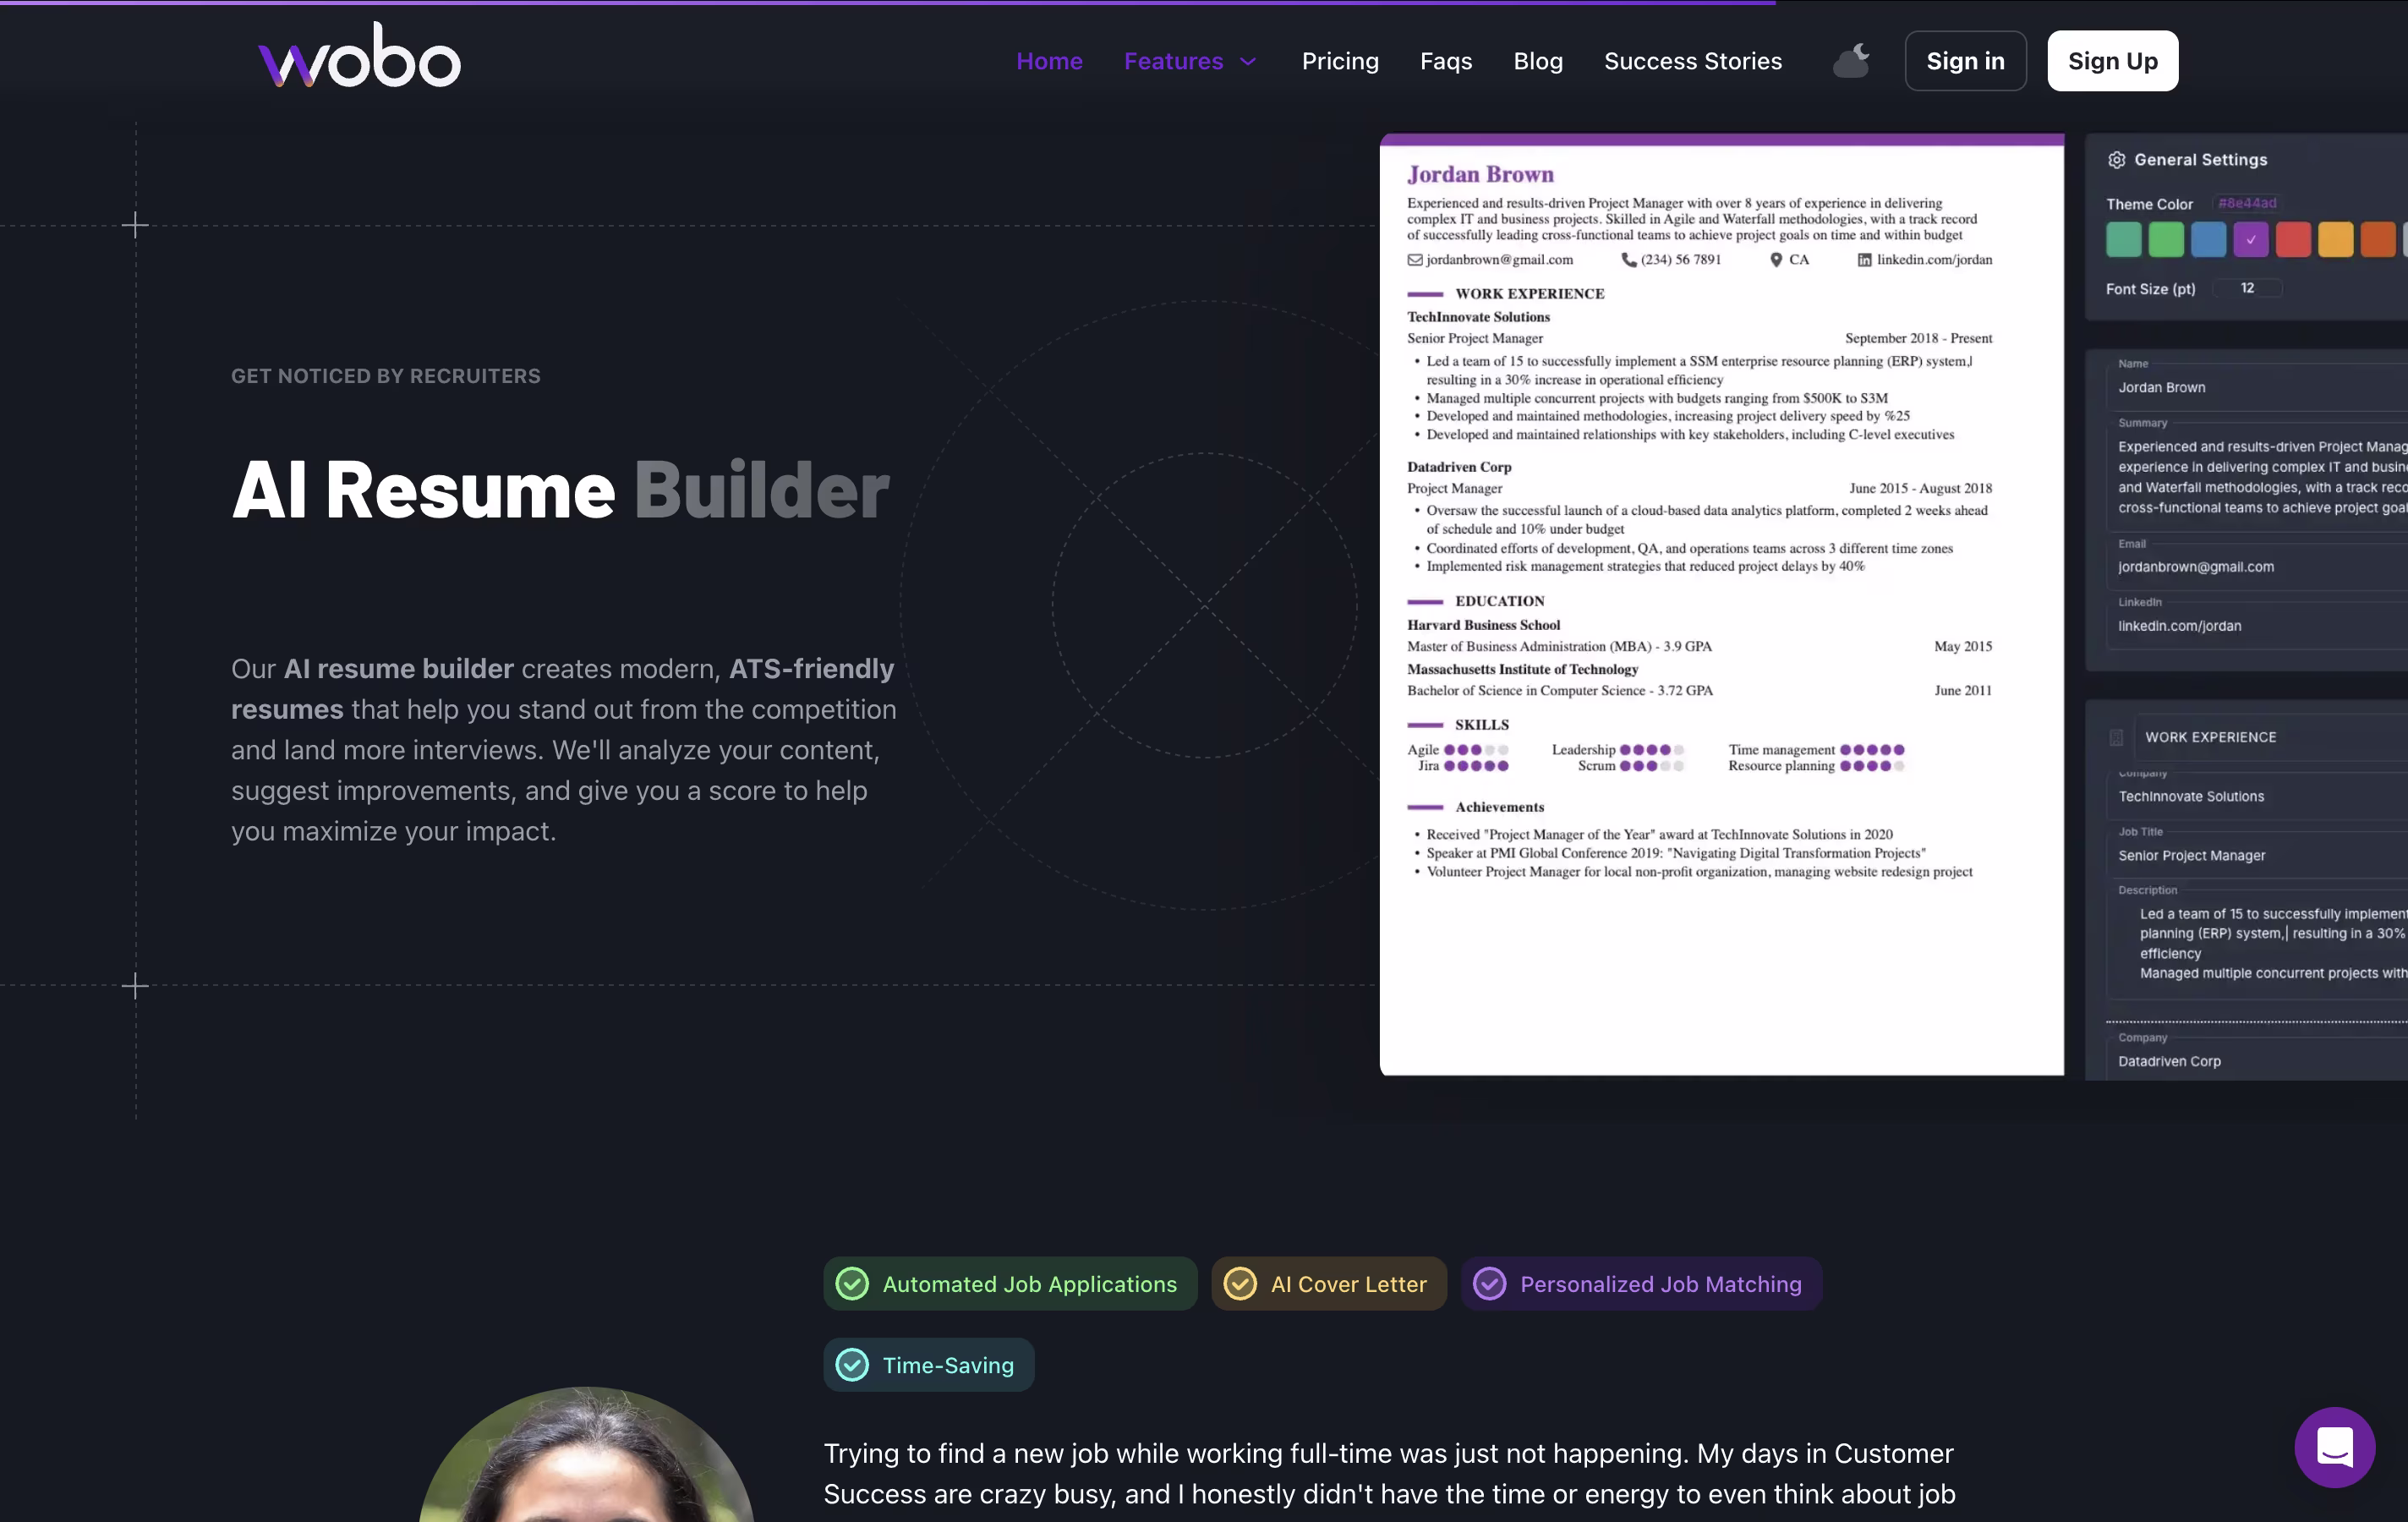This screenshot has width=2408, height=1522.
Task: Click TechInnovate Solutions in resume preview
Action: click(1478, 317)
